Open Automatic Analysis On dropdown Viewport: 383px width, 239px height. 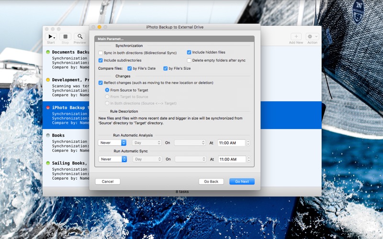point(190,142)
